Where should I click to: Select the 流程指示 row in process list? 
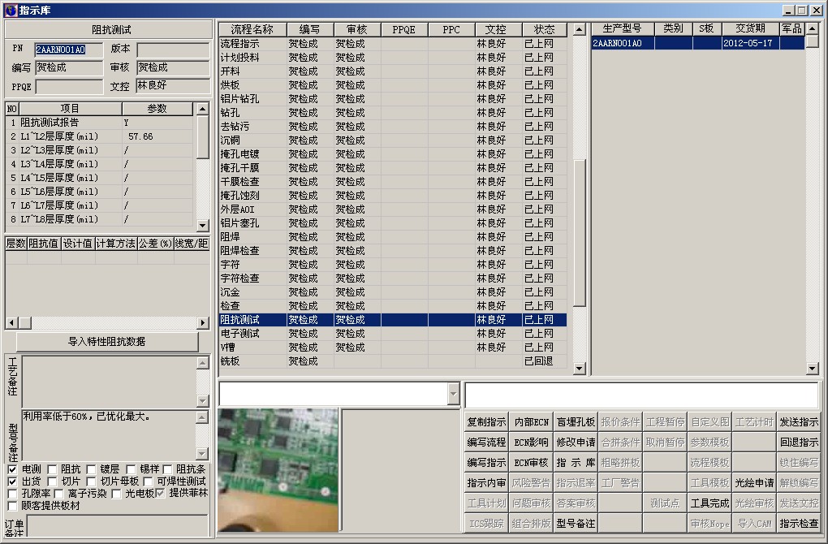[x=392, y=44]
